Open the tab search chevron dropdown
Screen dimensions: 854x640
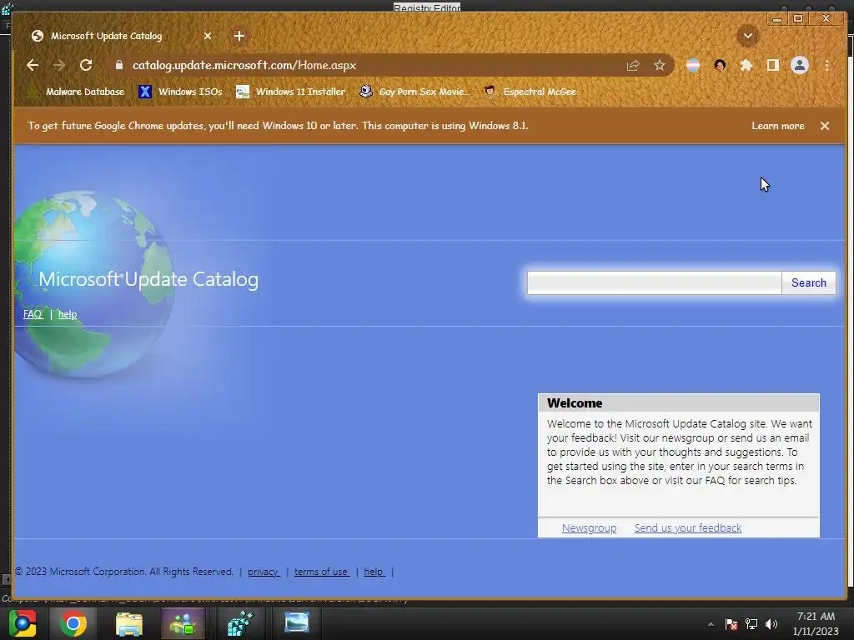[748, 37]
